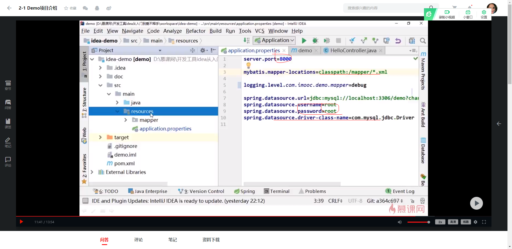Open Project view selector dropdown arrow
The height and width of the screenshot is (249, 512).
click(160, 51)
